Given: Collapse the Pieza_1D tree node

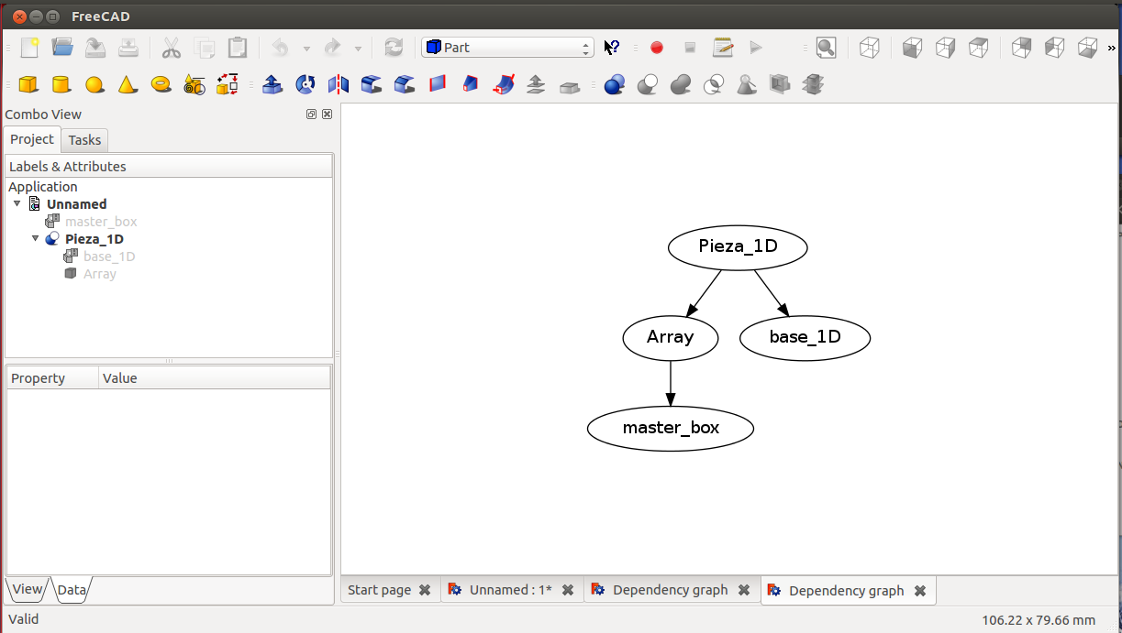Looking at the screenshot, I should pyautogui.click(x=36, y=239).
